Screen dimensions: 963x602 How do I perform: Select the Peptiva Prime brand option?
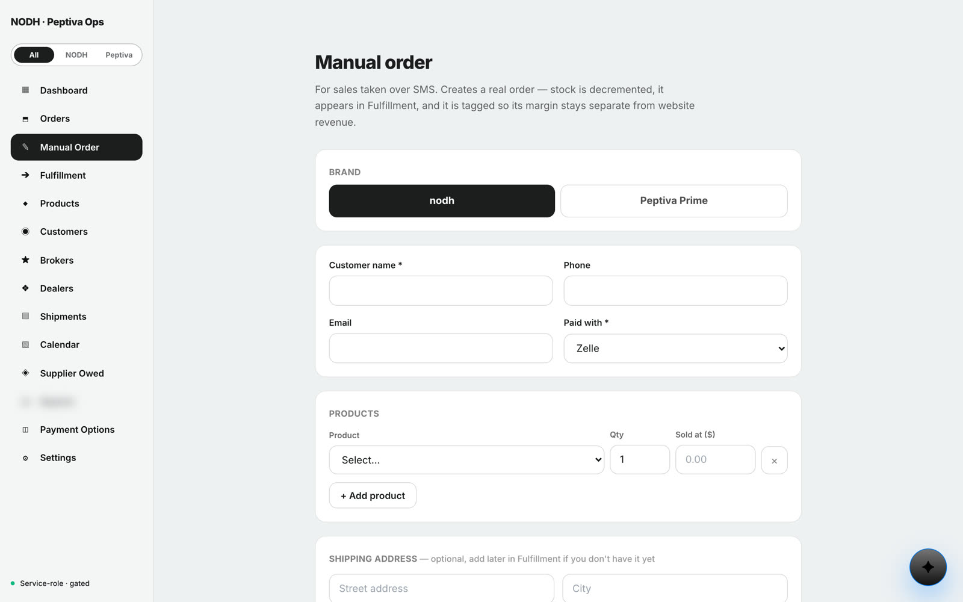[x=673, y=201]
